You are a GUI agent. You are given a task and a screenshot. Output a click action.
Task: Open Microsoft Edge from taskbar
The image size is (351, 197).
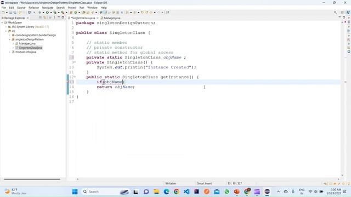coord(166,192)
